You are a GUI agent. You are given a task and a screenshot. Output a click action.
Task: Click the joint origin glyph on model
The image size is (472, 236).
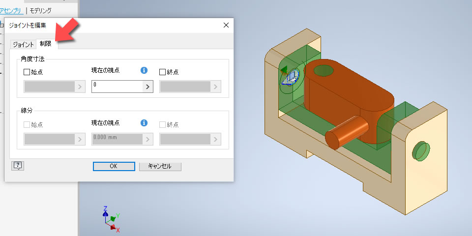click(x=290, y=78)
